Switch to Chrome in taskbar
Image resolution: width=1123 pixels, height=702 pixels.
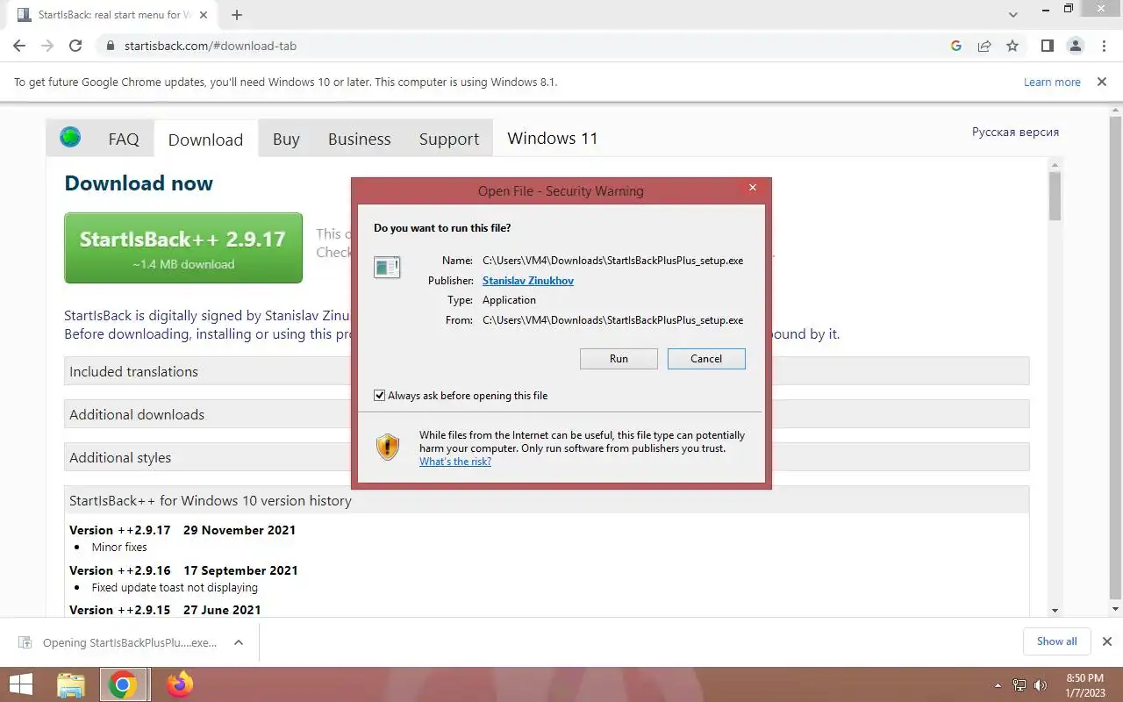click(123, 684)
